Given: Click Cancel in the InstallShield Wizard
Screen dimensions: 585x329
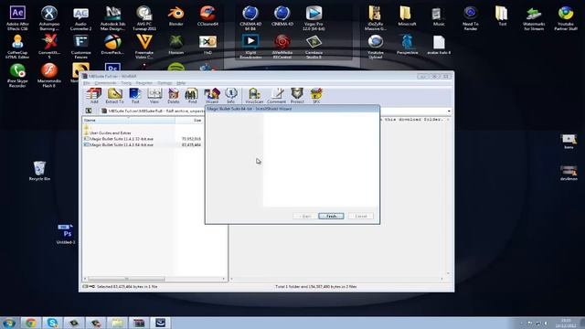Looking at the screenshot, I should click(360, 216).
